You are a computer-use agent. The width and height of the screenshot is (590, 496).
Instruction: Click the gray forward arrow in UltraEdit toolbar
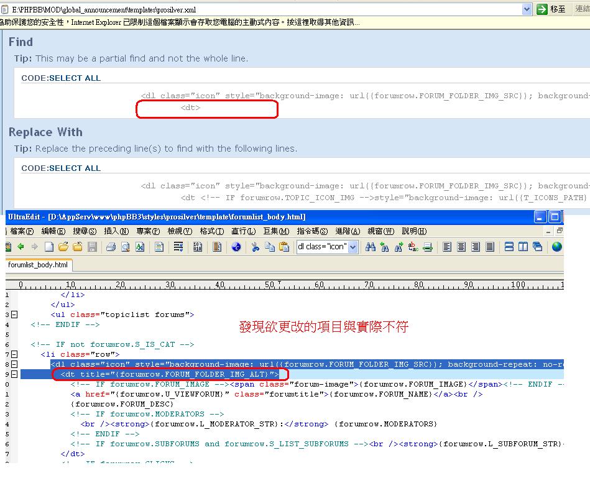[35, 247]
